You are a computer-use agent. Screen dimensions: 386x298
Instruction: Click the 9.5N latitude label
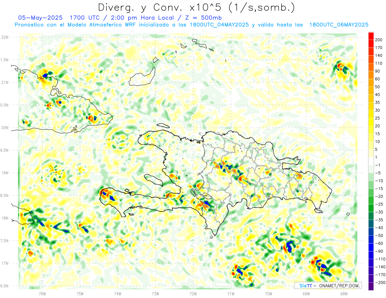[5, 150]
